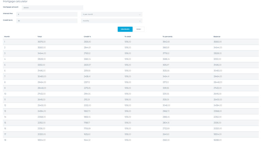The width and height of the screenshot is (261, 143).
Task: Click Credit % value 2194.56
Action: pyautogui.click(x=87, y=94)
